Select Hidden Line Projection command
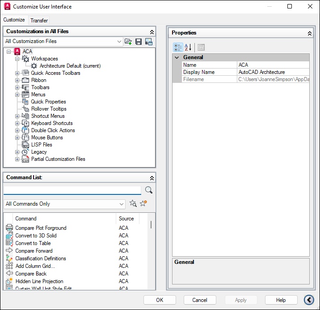The image size is (320, 310). (x=39, y=281)
